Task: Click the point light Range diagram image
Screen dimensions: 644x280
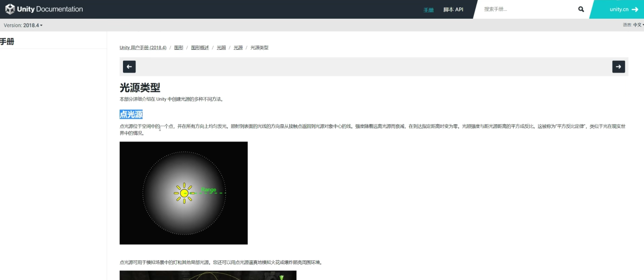Action: pyautogui.click(x=183, y=193)
